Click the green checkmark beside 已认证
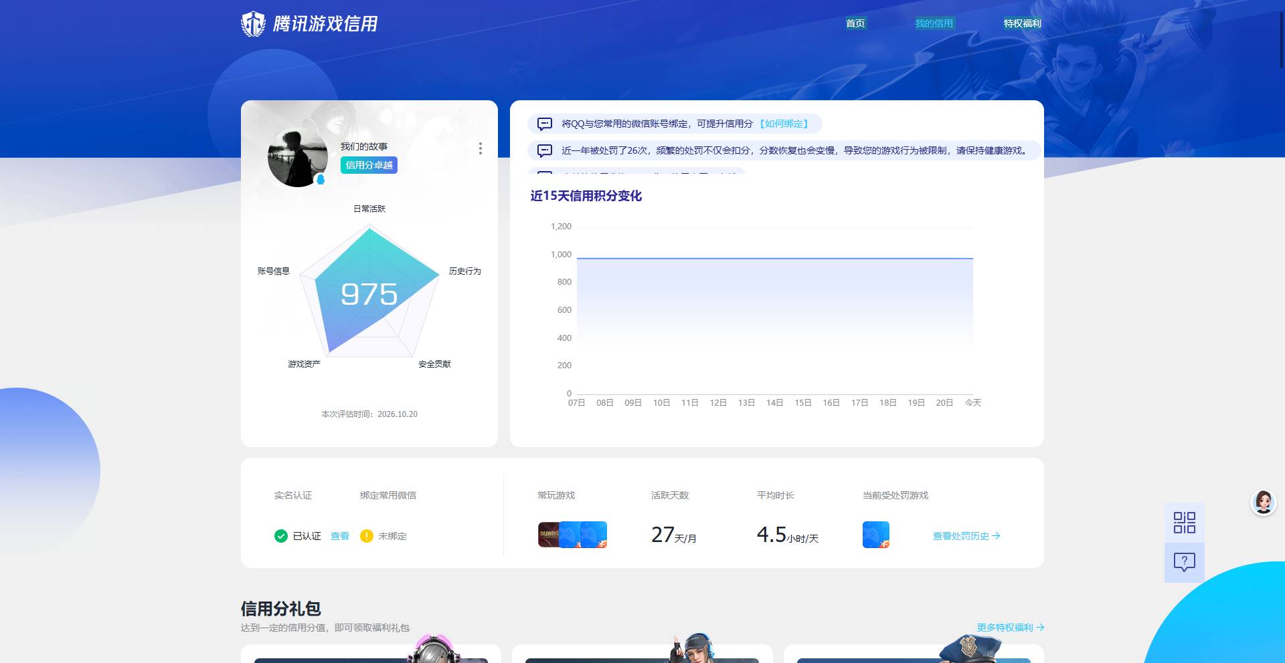 281,536
